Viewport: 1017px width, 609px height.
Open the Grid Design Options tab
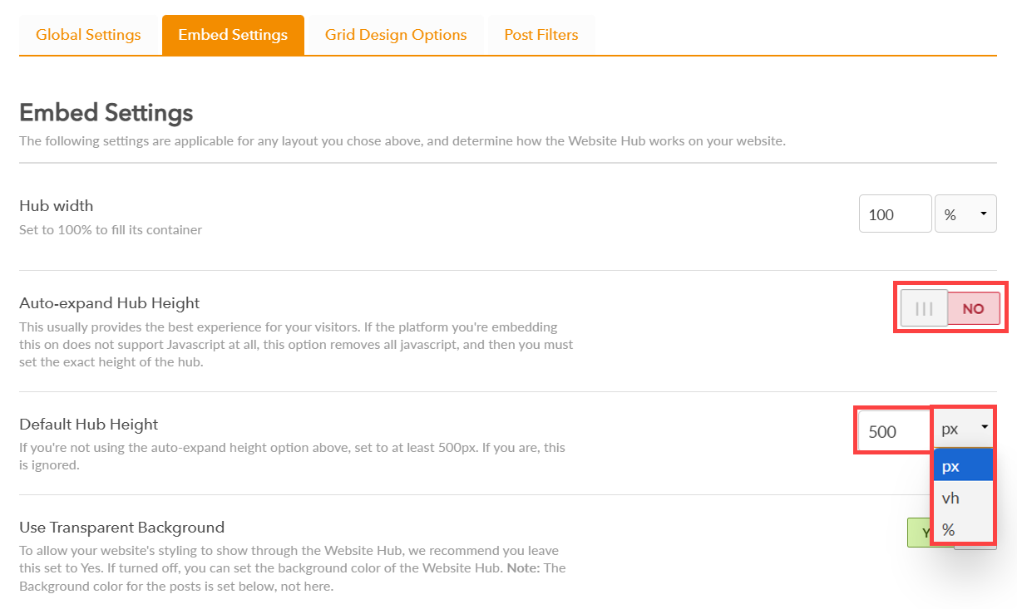[396, 35]
